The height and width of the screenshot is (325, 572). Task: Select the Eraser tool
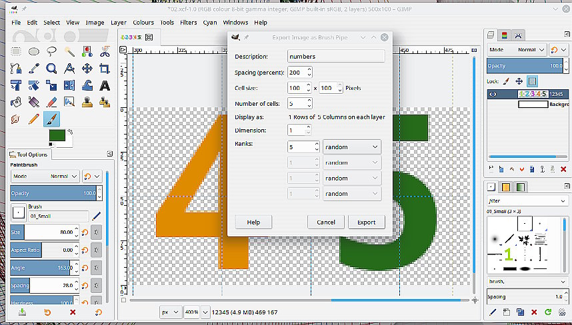point(51,102)
